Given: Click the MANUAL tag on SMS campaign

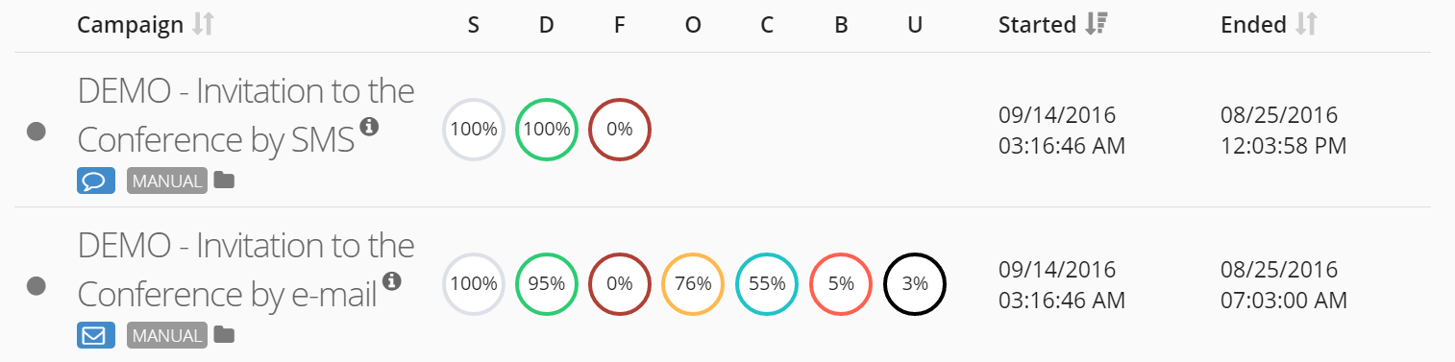Looking at the screenshot, I should (x=167, y=181).
